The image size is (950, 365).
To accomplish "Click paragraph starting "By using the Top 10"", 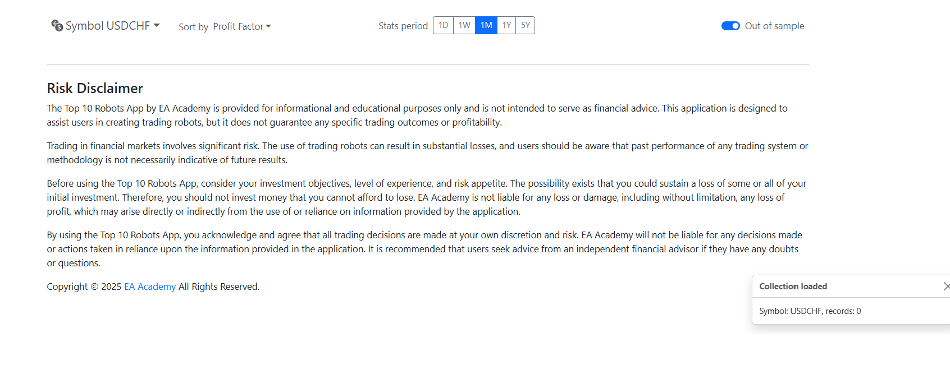I will (x=424, y=249).
